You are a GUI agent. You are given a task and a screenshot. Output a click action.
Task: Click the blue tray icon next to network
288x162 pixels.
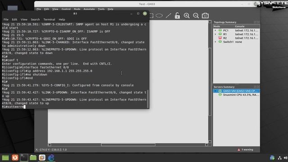(272, 158)
